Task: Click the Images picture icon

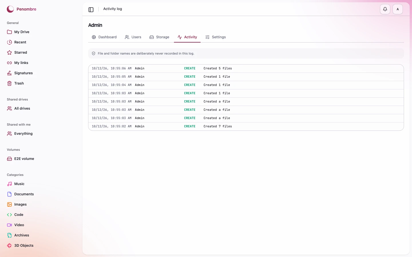Action: 9,204
